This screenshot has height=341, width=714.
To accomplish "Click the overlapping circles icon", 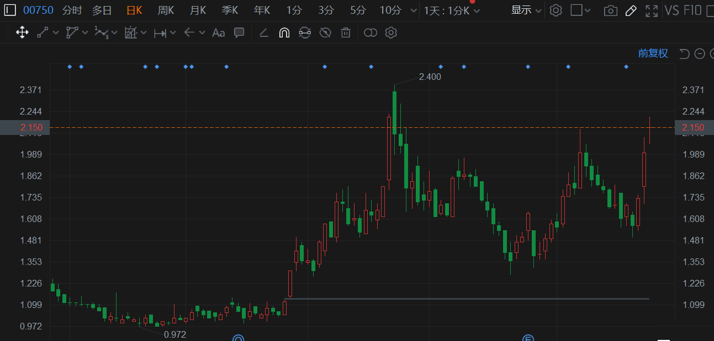I will click(371, 33).
